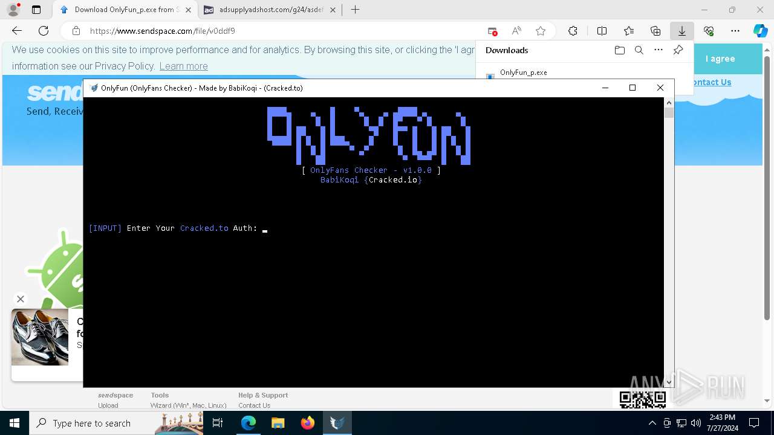The image size is (774, 435).
Task: Refresh the sendspace page
Action: [44, 31]
